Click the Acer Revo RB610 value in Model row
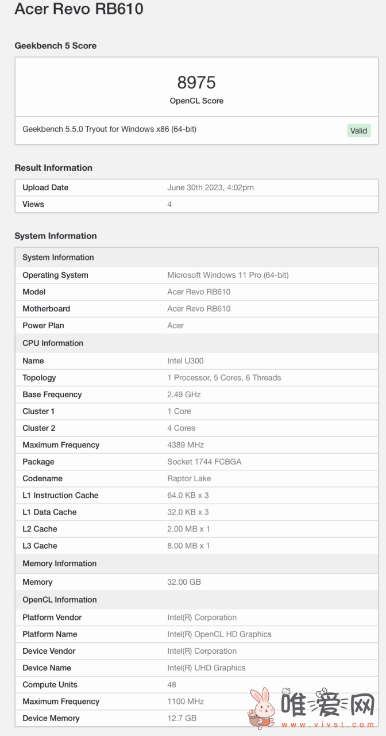Screen dimensions: 386x736 [x=199, y=292]
